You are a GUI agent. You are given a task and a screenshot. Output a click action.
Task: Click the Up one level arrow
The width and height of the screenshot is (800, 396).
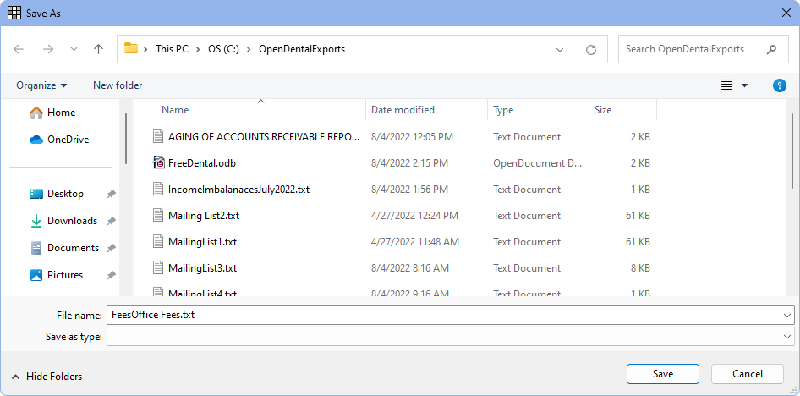click(x=98, y=49)
